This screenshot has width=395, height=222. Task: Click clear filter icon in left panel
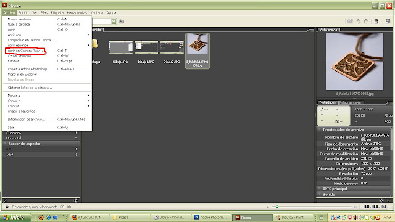[x=76, y=200]
